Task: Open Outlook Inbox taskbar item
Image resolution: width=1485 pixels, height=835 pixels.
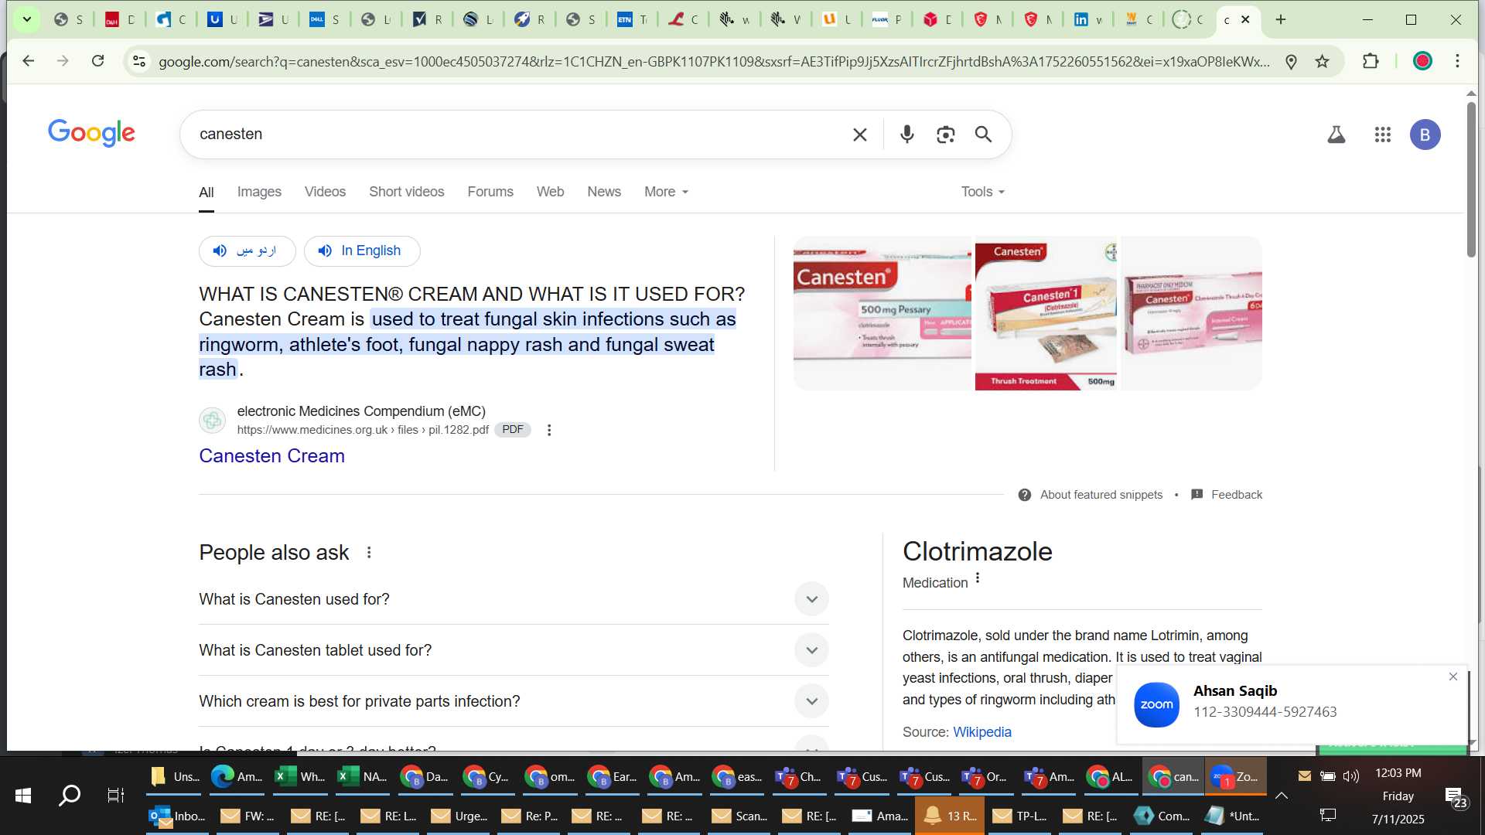Action: coord(177,816)
